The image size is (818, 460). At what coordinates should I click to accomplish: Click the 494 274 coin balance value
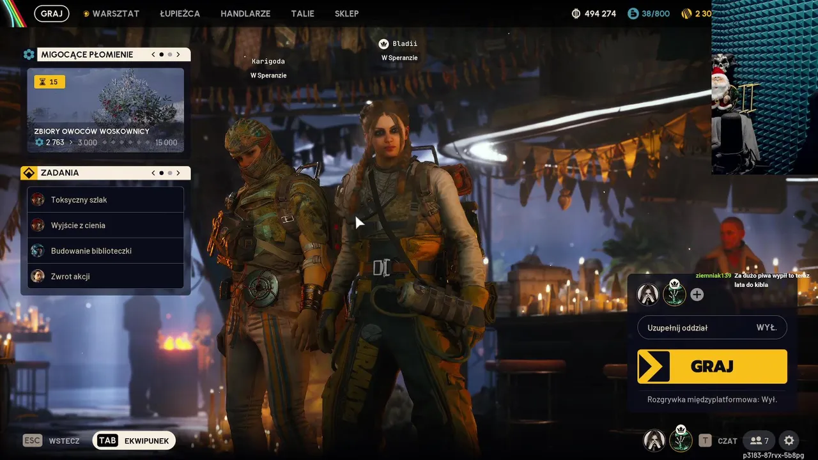pyautogui.click(x=600, y=13)
